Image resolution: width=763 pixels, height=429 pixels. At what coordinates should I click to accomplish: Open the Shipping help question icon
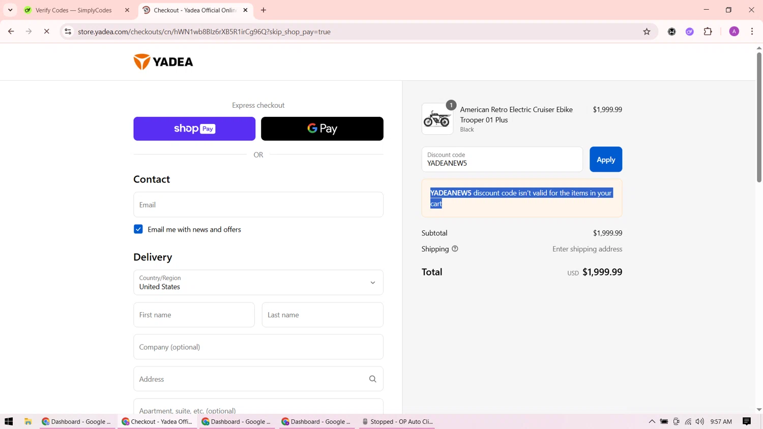pos(455,249)
